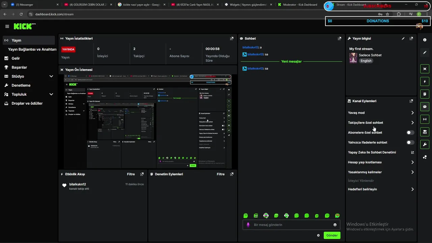Open Droplar ve ödüller sidebar item
The height and width of the screenshot is (243, 432).
coord(28,103)
